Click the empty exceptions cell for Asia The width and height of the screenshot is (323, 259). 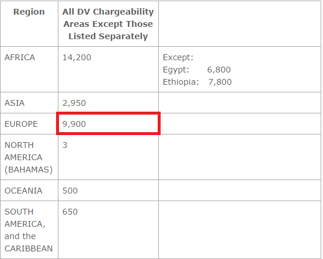tap(240, 103)
